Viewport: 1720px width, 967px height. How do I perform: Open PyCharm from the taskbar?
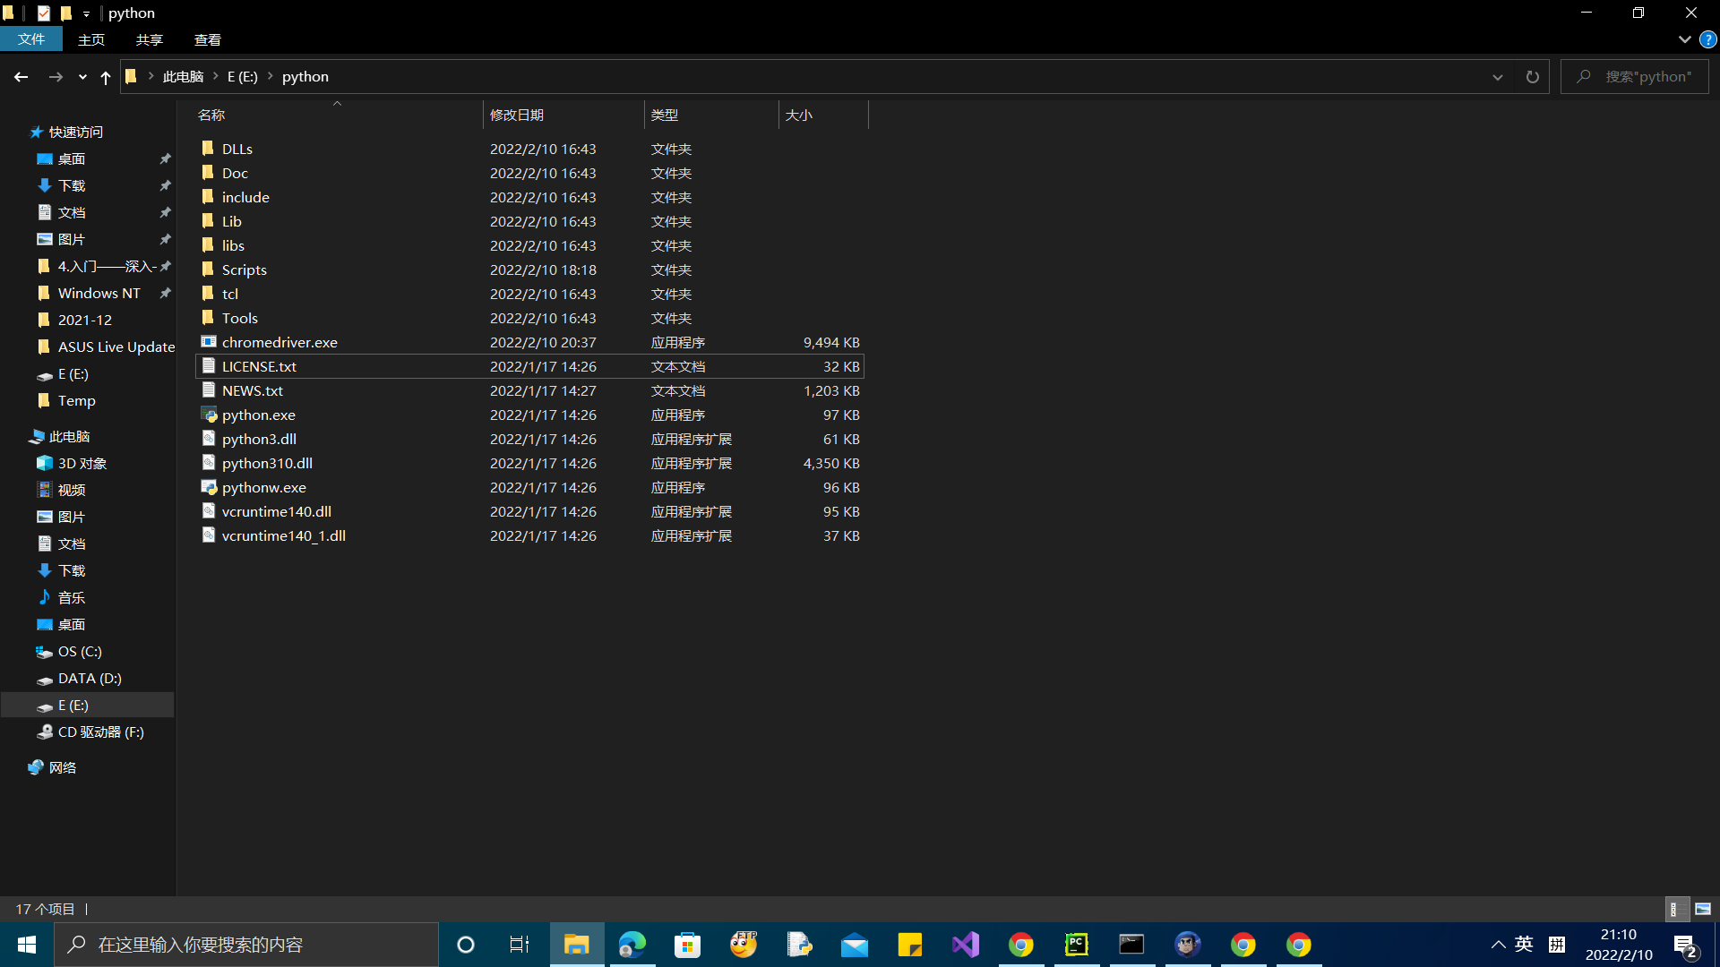click(x=1076, y=945)
